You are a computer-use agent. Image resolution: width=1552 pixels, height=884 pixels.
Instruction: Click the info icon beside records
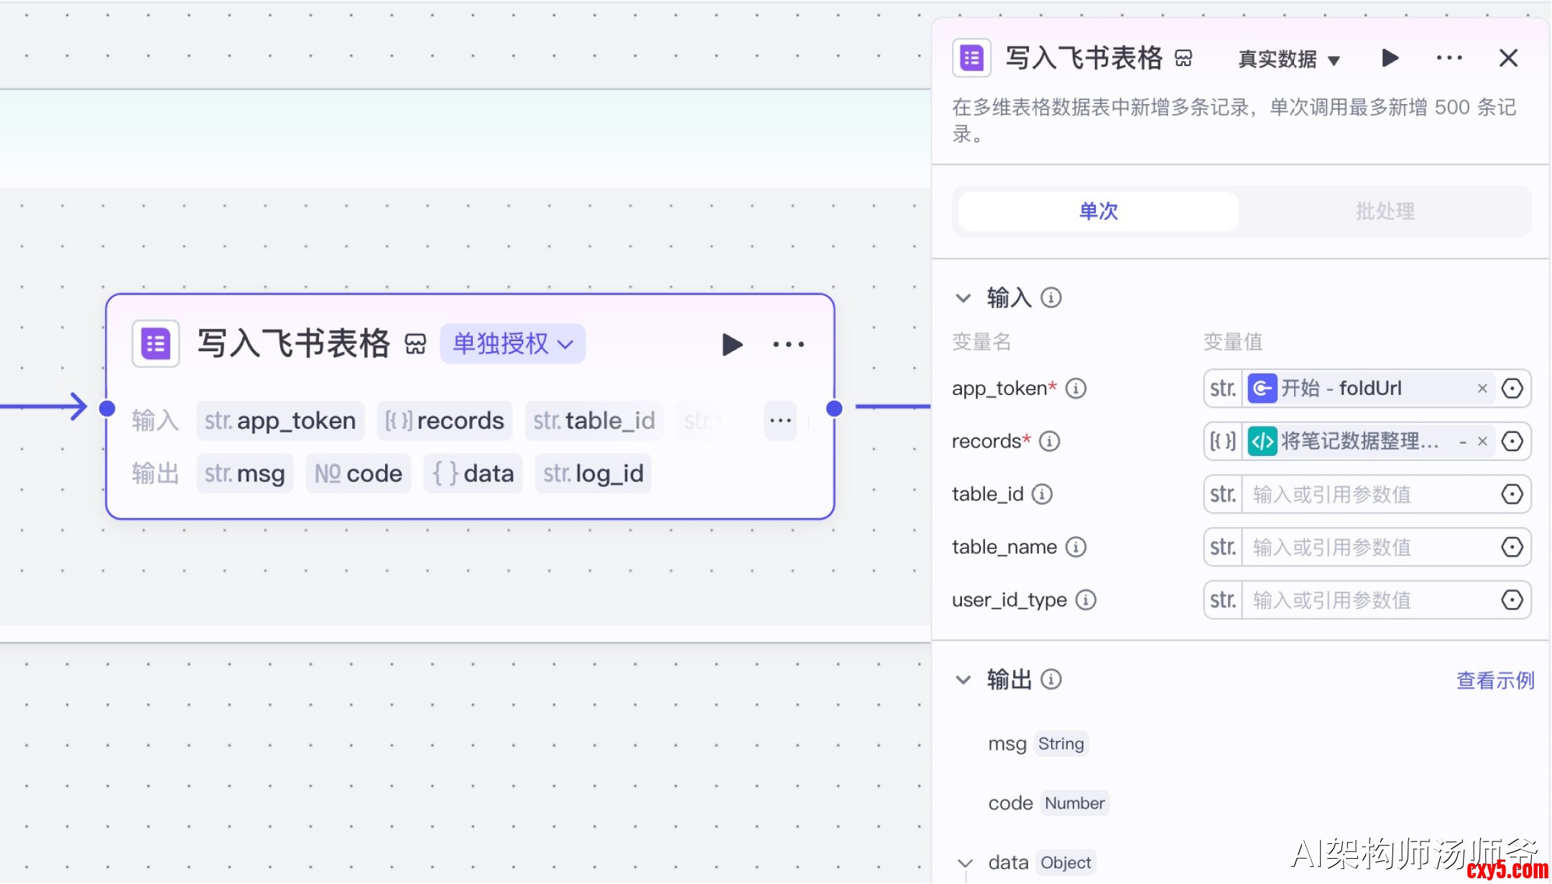point(1050,441)
